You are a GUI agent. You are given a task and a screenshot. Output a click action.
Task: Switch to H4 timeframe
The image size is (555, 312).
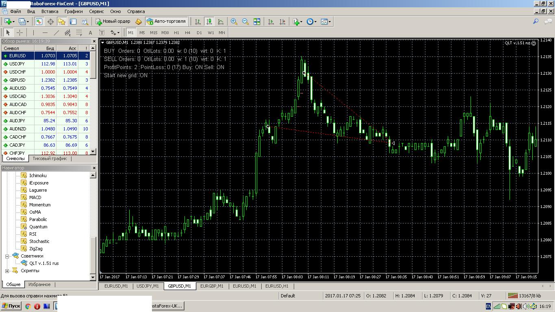pyautogui.click(x=188, y=32)
